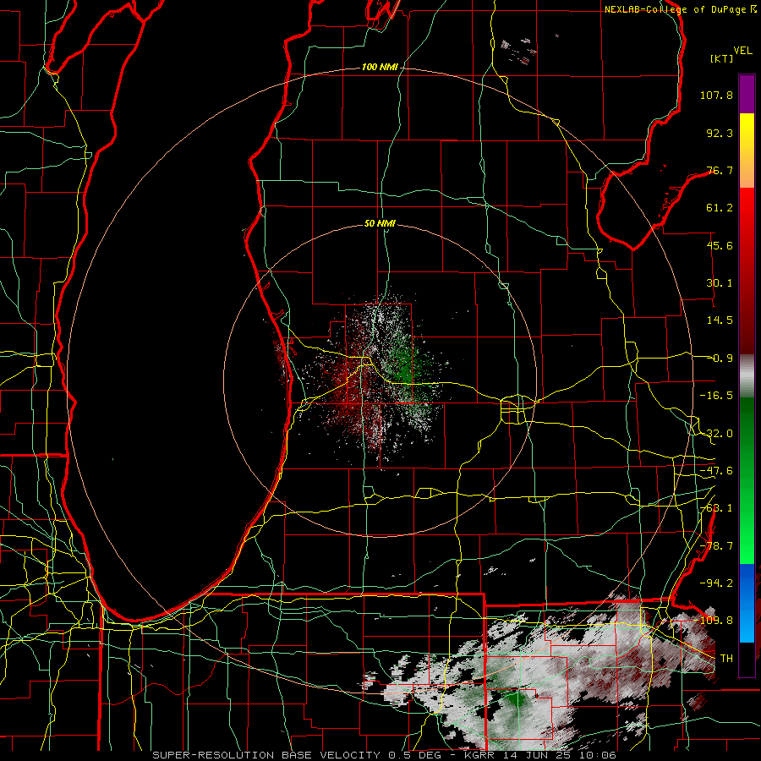Pick the gray near-zero segment of color bar

coord(747,376)
